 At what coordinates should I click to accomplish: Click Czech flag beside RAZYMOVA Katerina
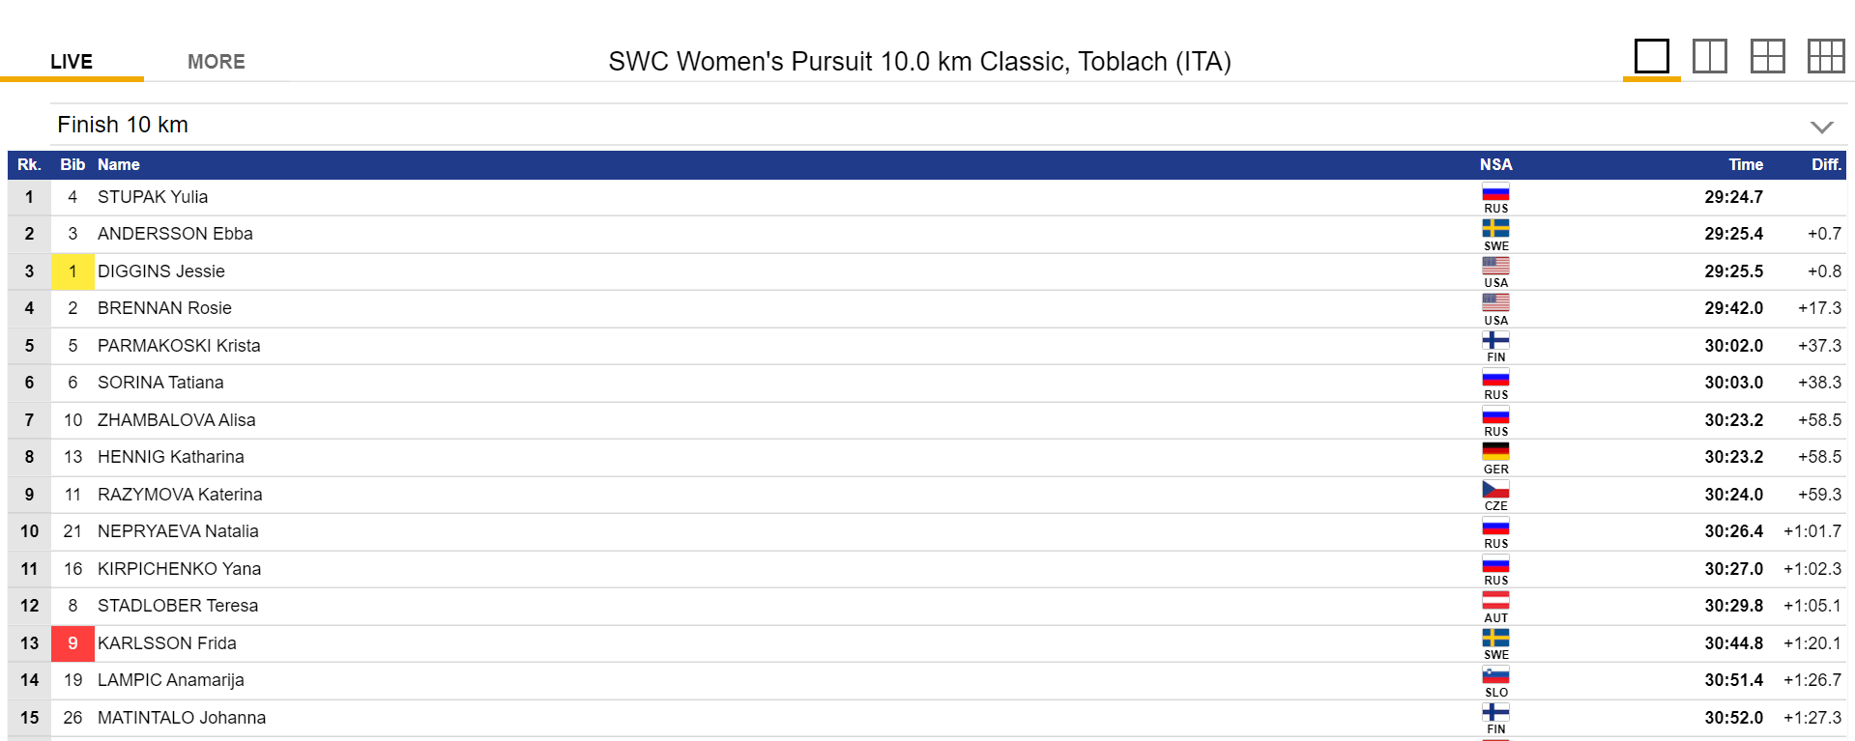[x=1495, y=490]
